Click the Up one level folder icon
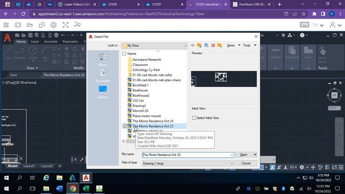345x194 pixels. pos(199,45)
